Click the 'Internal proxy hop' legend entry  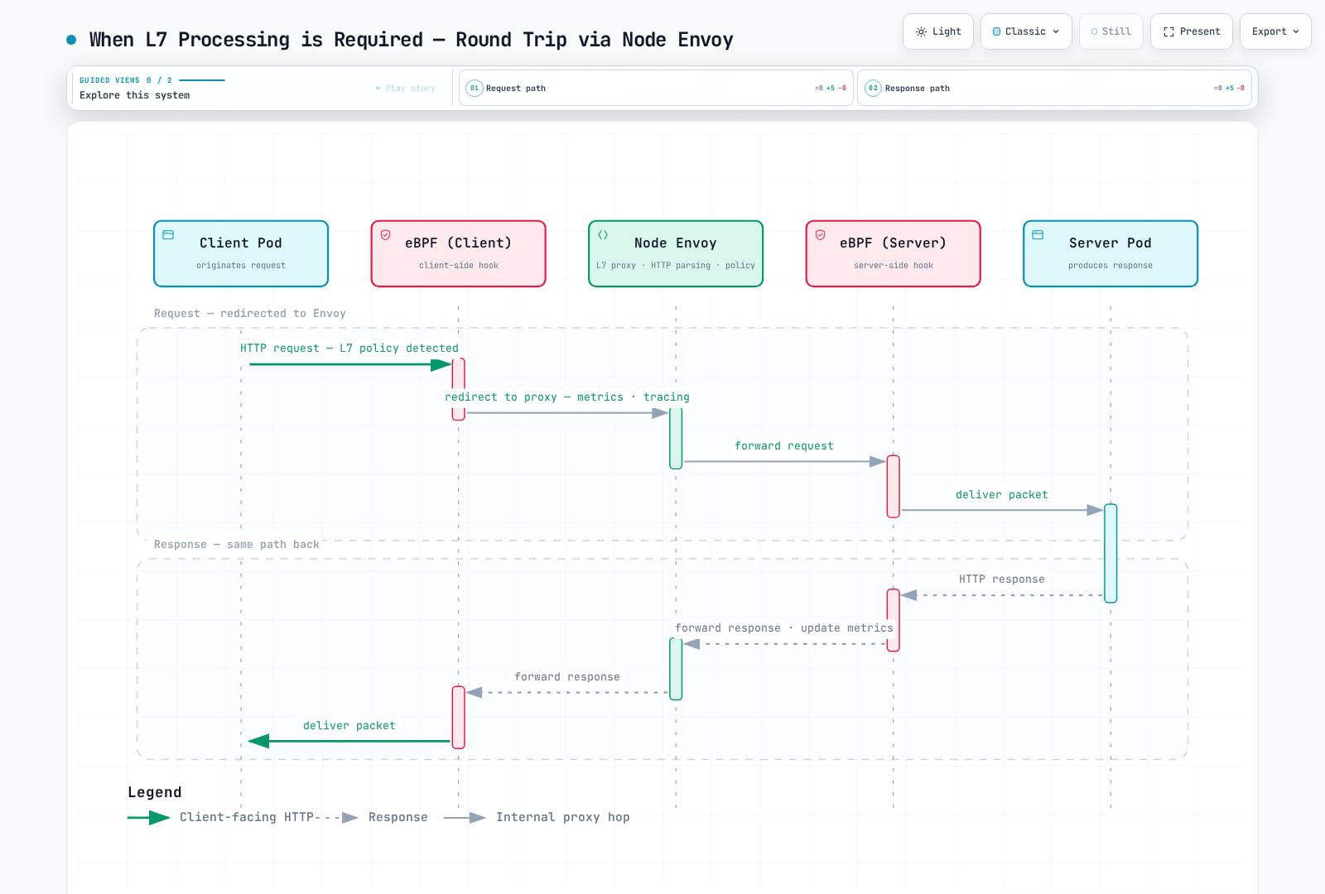[537, 818]
